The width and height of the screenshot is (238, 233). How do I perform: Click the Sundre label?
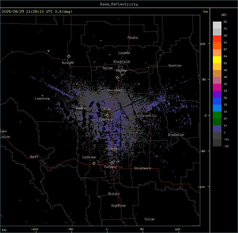coord(81,108)
